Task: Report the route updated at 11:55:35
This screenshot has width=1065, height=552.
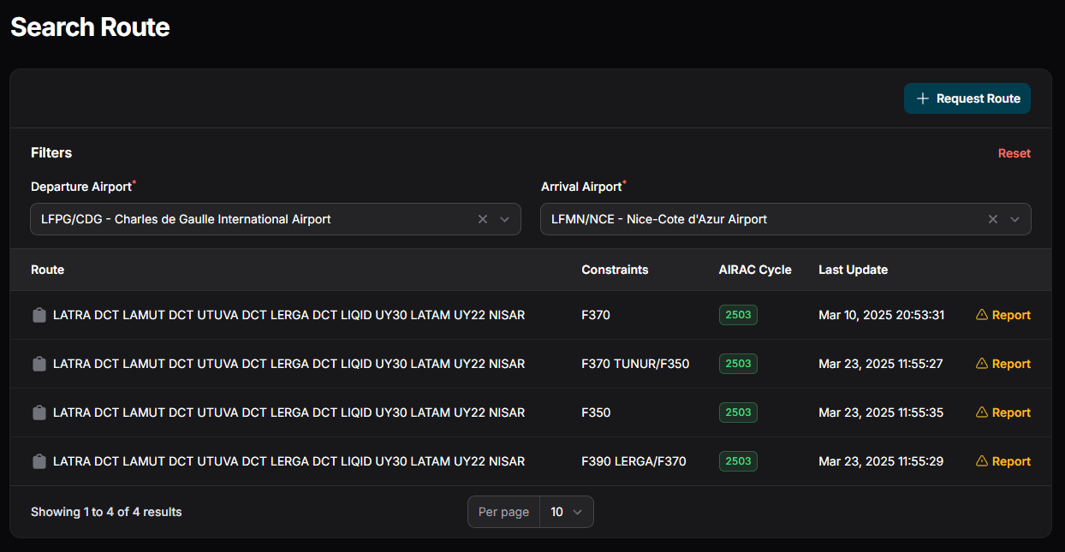Action: tap(1003, 413)
